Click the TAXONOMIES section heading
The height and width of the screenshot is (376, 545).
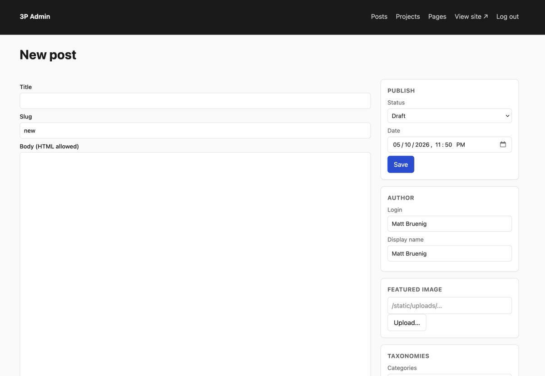point(408,356)
